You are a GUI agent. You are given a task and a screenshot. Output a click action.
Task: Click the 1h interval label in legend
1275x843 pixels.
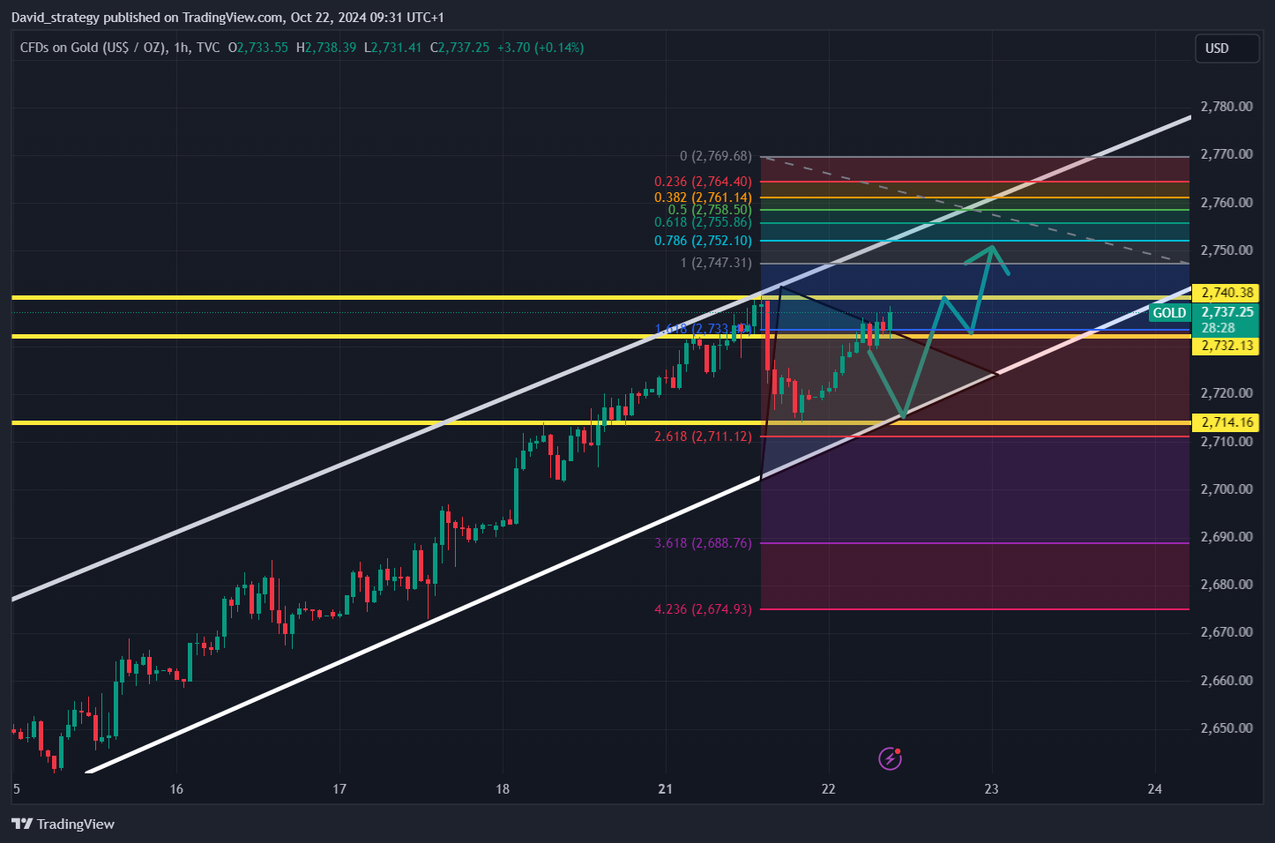pyautogui.click(x=182, y=48)
